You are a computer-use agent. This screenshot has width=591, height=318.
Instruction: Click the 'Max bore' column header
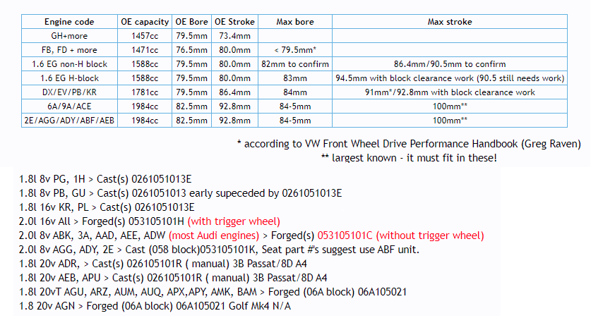[295, 22]
